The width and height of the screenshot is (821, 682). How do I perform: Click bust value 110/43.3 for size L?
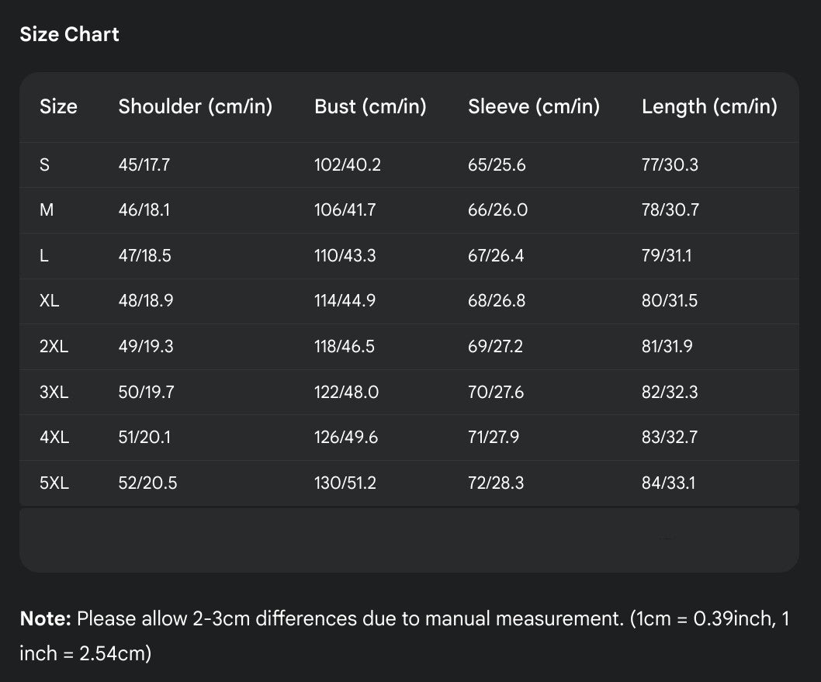pyautogui.click(x=345, y=255)
